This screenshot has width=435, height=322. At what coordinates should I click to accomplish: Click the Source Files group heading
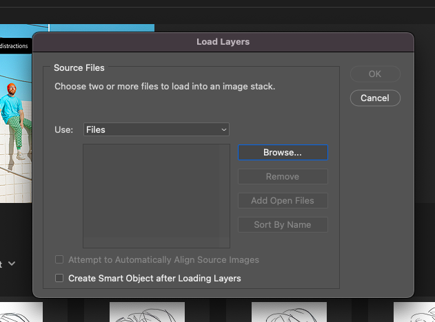[79, 67]
